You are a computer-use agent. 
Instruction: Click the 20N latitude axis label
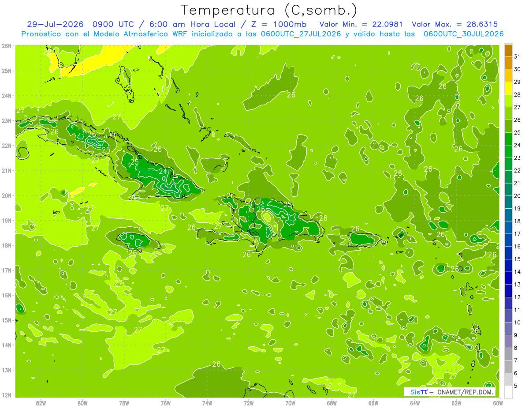6,195
